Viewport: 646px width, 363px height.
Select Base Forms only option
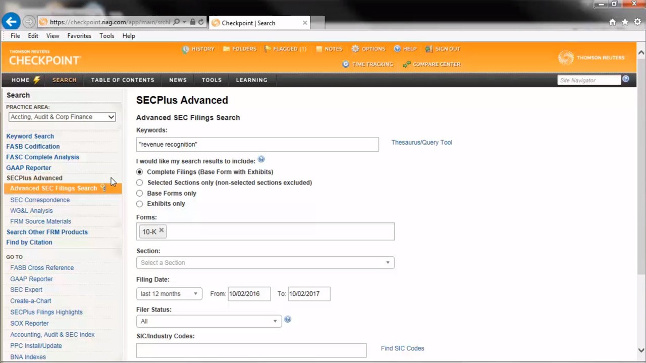coord(140,193)
